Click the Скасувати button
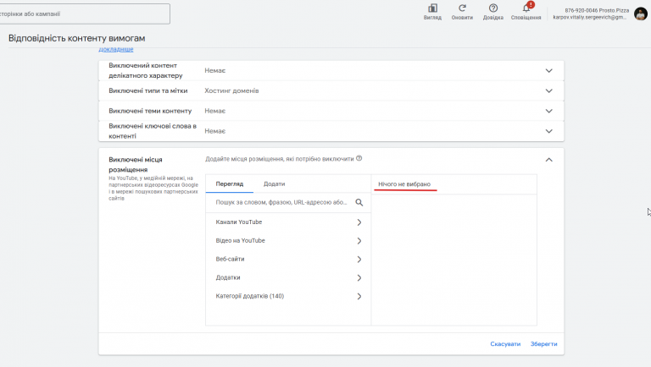This screenshot has height=367, width=651. 505,344
